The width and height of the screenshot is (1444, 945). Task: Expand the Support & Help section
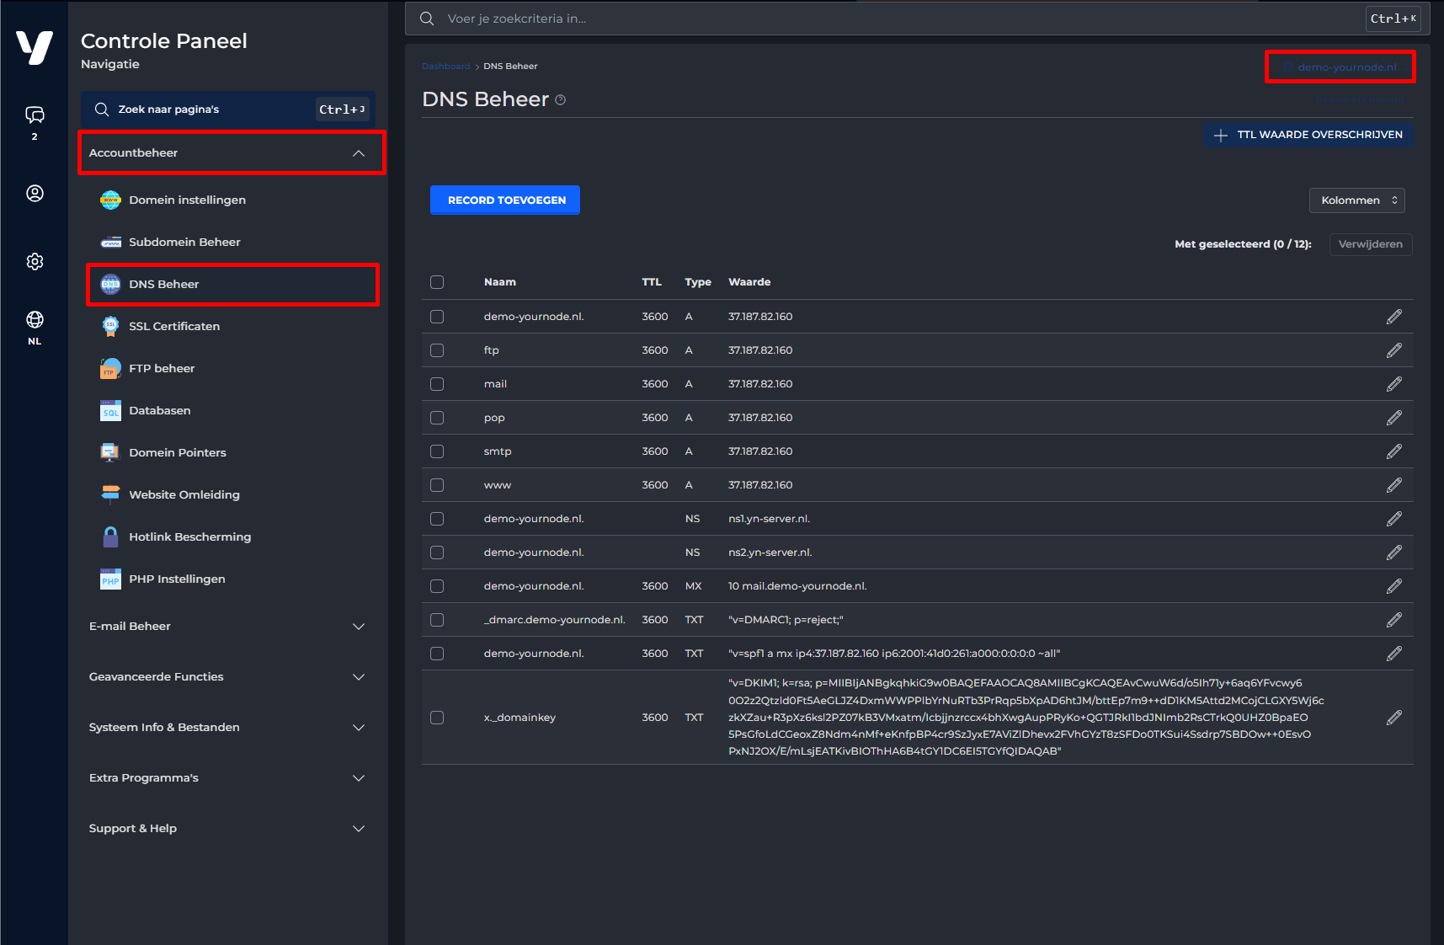[227, 829]
